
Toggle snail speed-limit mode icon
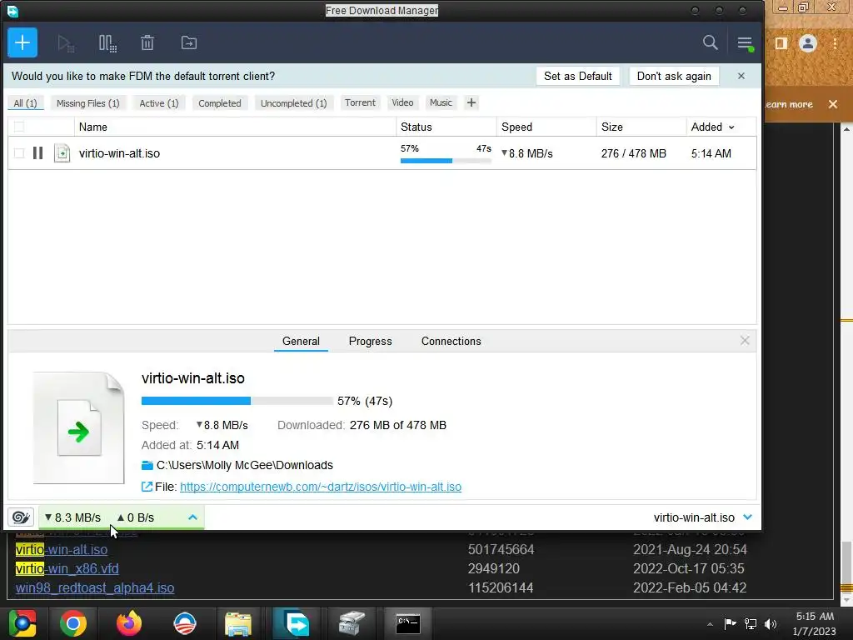(21, 517)
